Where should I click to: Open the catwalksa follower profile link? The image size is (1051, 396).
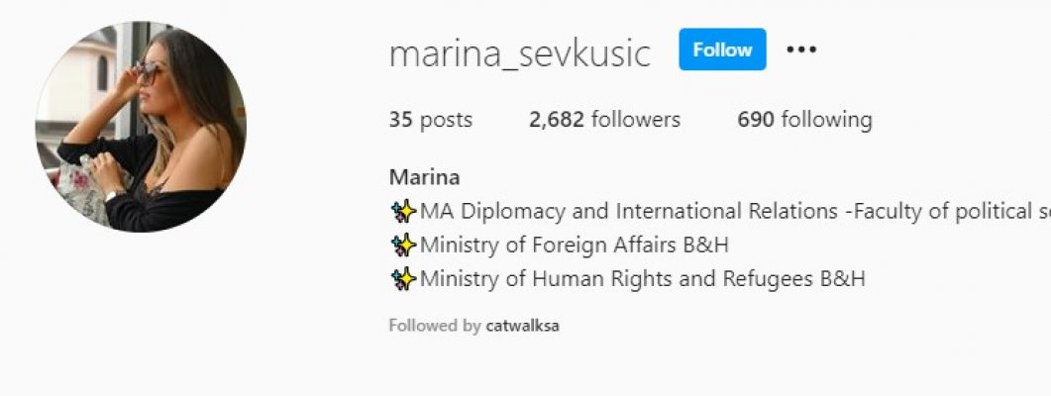point(522,327)
